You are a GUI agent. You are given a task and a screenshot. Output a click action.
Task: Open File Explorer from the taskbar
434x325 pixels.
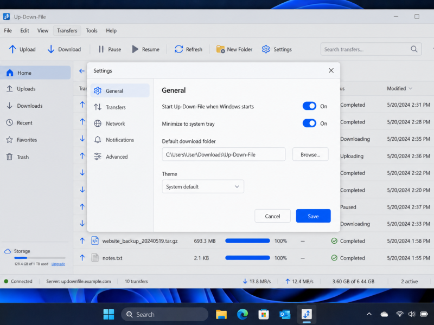[x=221, y=315]
